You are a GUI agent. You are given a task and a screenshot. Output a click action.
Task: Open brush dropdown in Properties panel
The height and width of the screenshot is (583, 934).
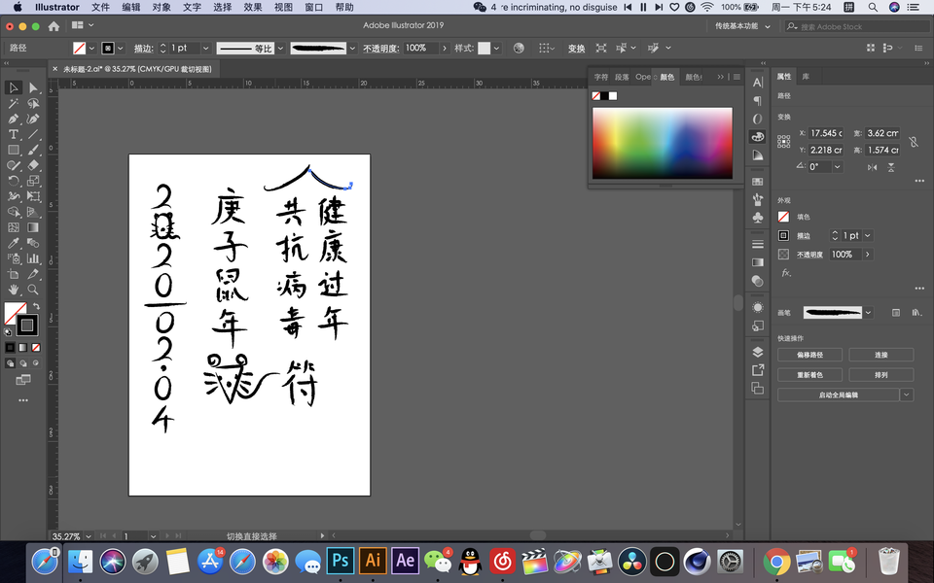869,312
